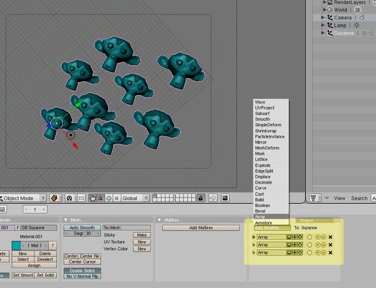The width and height of the screenshot is (376, 288).
Task: Delete the third Array modifier with X
Action: (x=330, y=253)
